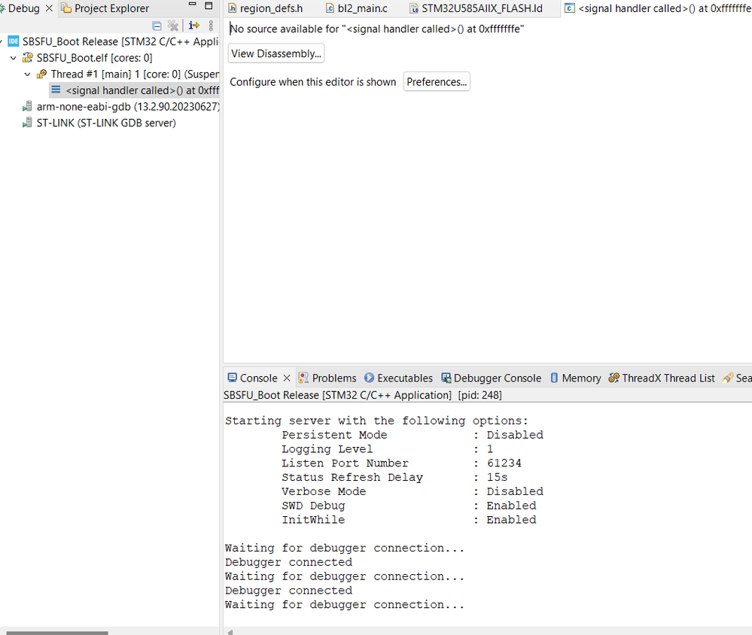Click 'Debugger connected' first console line
Viewport: 752px width, 635px height.
click(289, 562)
